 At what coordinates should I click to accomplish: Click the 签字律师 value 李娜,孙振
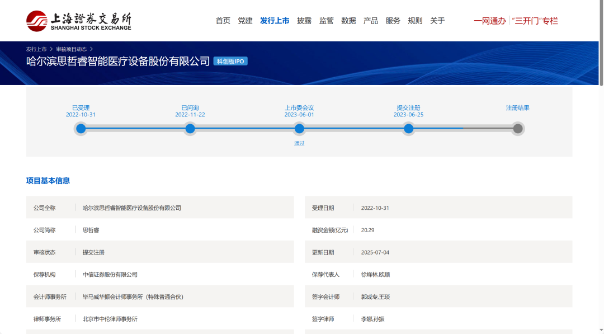tap(373, 319)
